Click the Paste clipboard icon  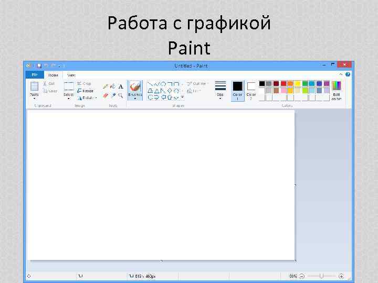(34, 86)
